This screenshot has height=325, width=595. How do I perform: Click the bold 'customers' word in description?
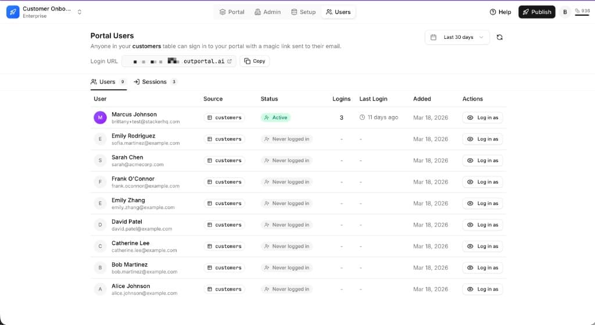pos(146,46)
